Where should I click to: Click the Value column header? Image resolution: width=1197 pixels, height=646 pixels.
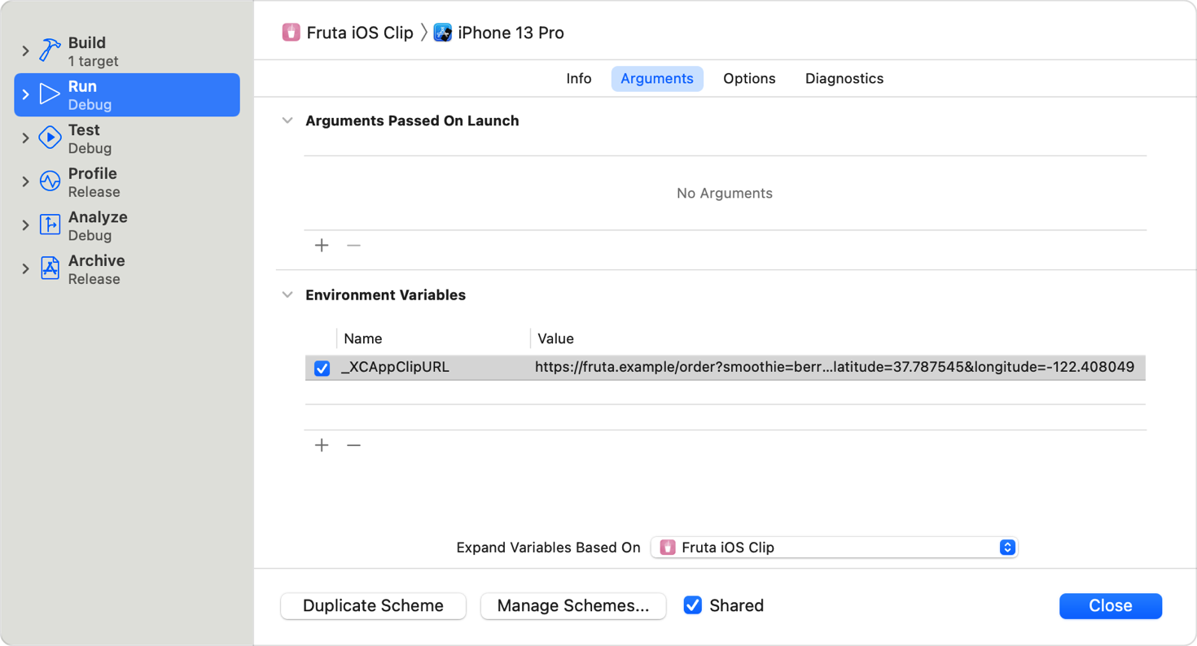555,338
